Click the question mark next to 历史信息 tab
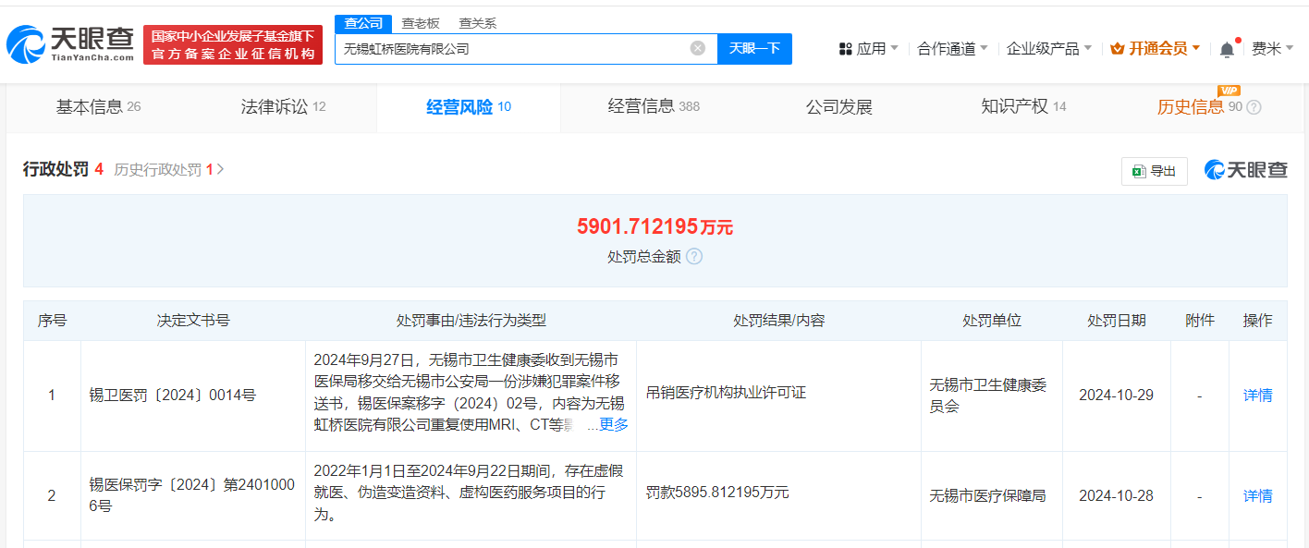The width and height of the screenshot is (1309, 548). coord(1254,107)
